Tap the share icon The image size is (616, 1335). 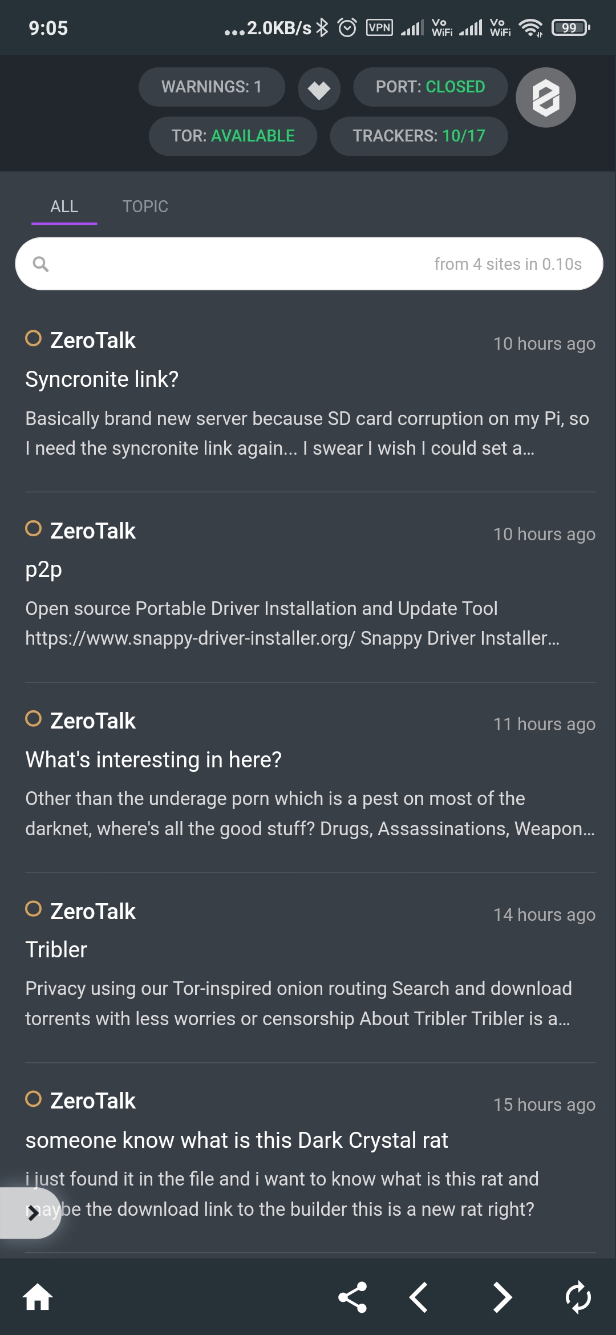[x=352, y=1297]
